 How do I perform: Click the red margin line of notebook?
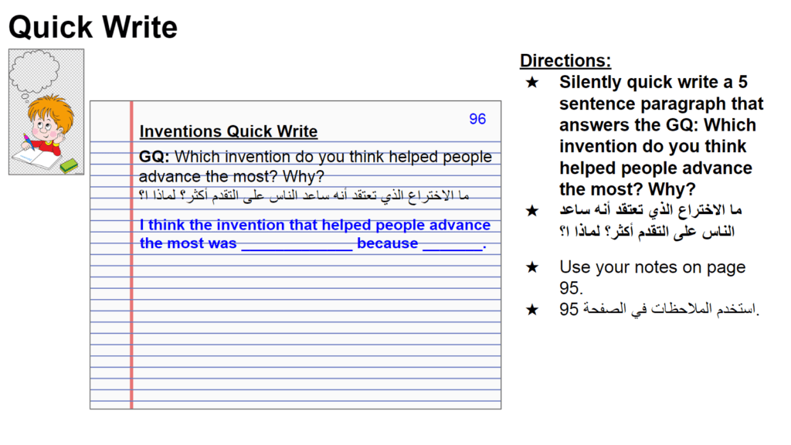[131, 255]
